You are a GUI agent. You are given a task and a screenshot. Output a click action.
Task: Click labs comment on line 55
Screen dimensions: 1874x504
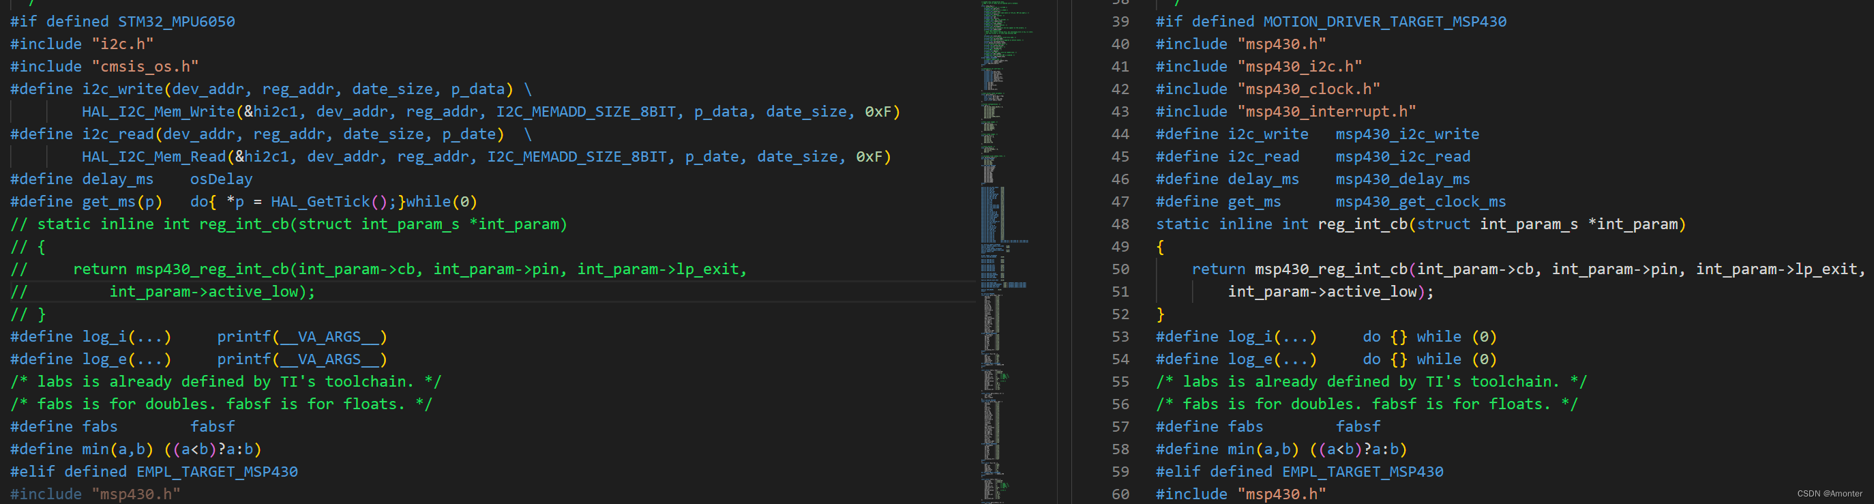tap(1371, 383)
